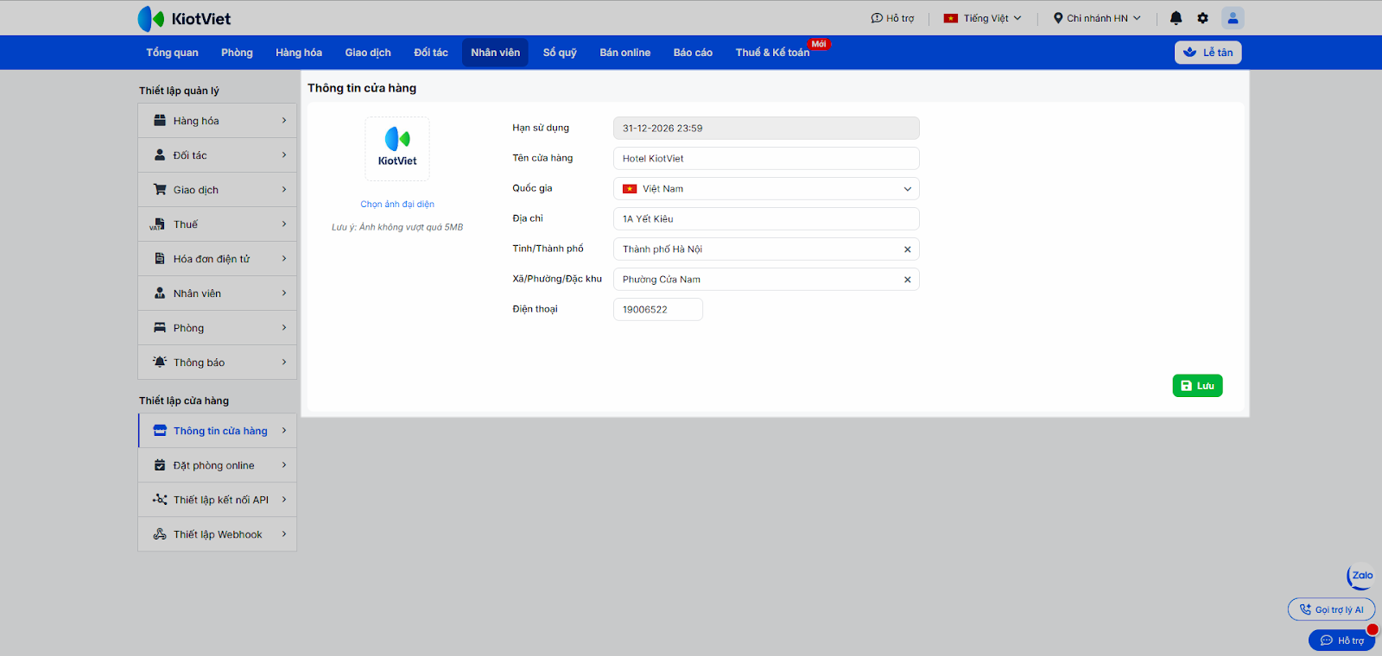Click the Thông tin cửa hàng store icon
Viewport: 1382px width, 656px height.
(x=160, y=431)
